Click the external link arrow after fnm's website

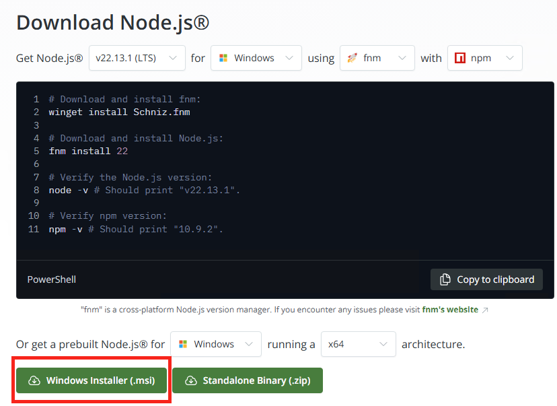pyautogui.click(x=485, y=310)
